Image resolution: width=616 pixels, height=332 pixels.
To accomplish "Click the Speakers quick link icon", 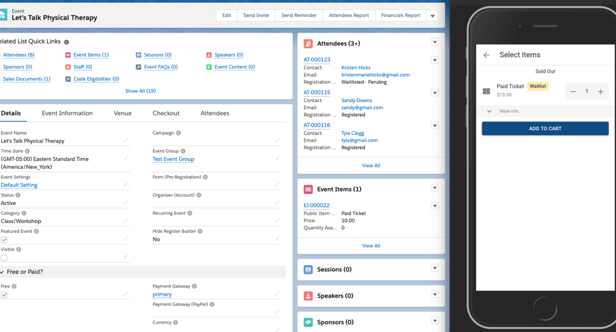I will 209,55.
